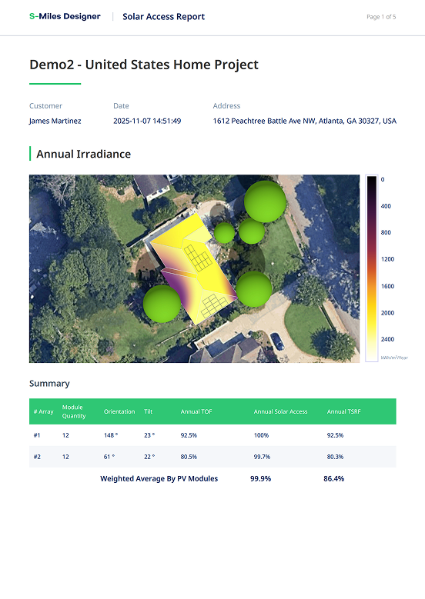Click the Solar Access Report header title
The height and width of the screenshot is (599, 425).
coord(164,17)
